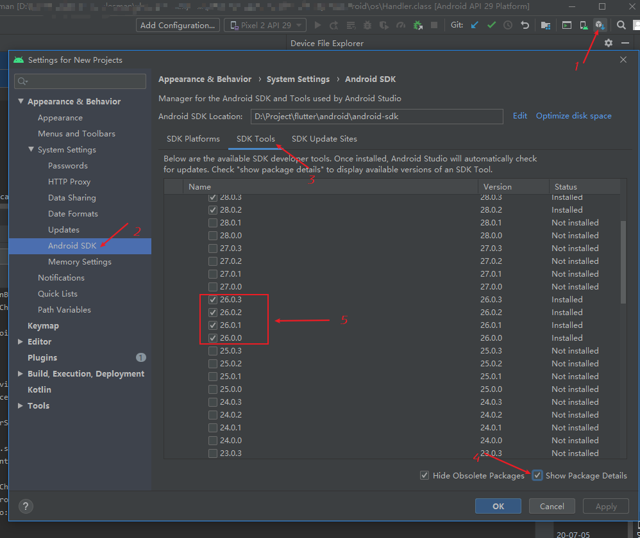Check the 24.0.0 build tools checkbox
This screenshot has width=640, height=538.
(x=213, y=441)
